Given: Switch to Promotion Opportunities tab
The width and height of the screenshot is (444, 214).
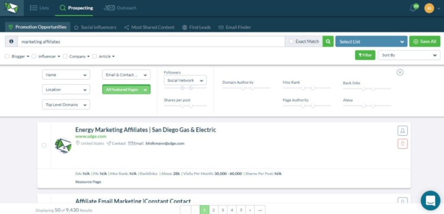Looking at the screenshot, I should coord(38,27).
